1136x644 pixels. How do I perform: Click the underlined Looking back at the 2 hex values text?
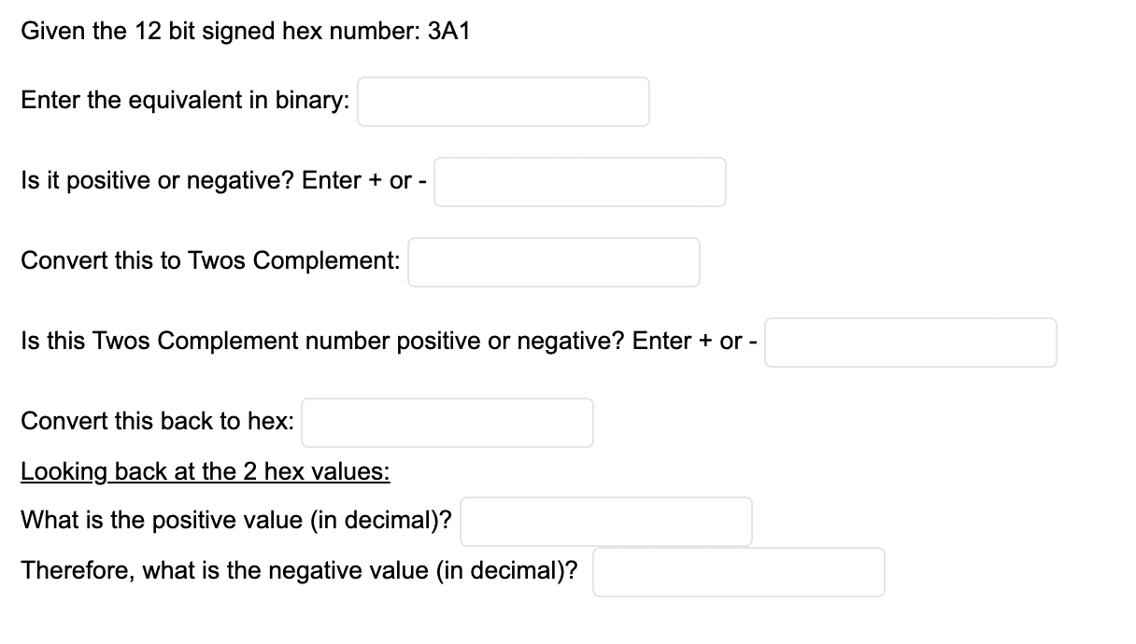pos(206,471)
